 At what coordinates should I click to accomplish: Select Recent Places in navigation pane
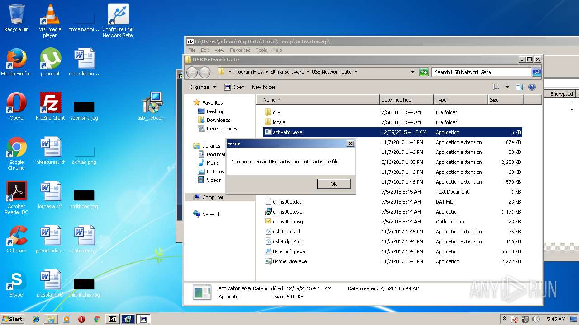coord(218,129)
